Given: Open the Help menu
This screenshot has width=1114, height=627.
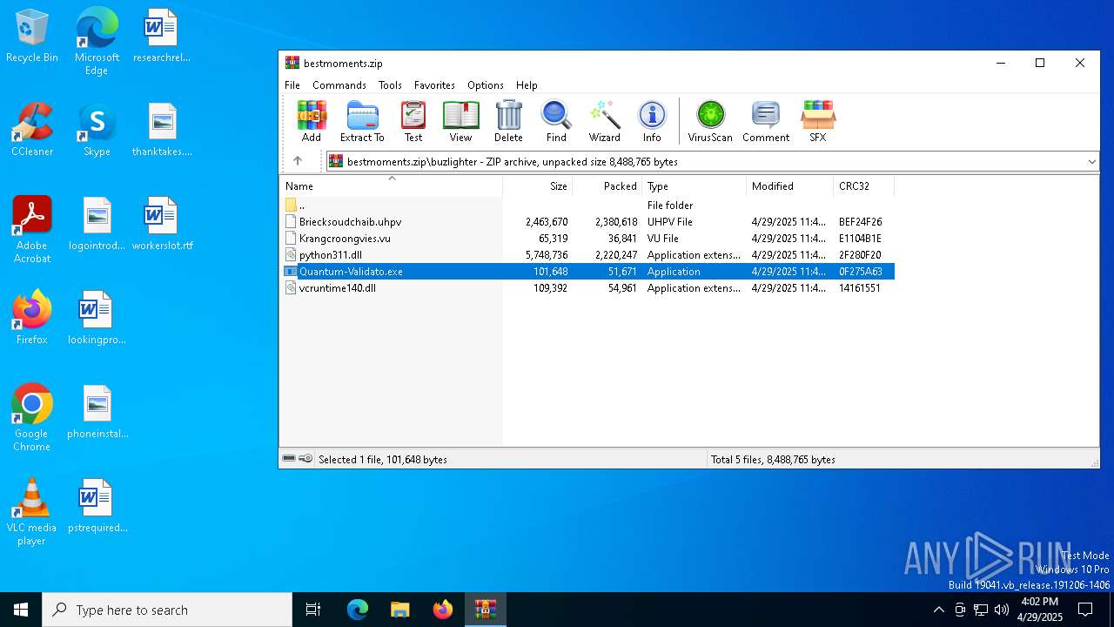Looking at the screenshot, I should [x=527, y=85].
